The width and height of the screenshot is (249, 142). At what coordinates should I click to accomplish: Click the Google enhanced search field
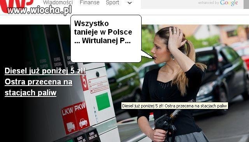[x=192, y=4]
